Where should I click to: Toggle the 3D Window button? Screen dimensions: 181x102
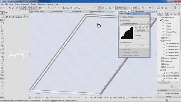pyautogui.click(x=122, y=8)
